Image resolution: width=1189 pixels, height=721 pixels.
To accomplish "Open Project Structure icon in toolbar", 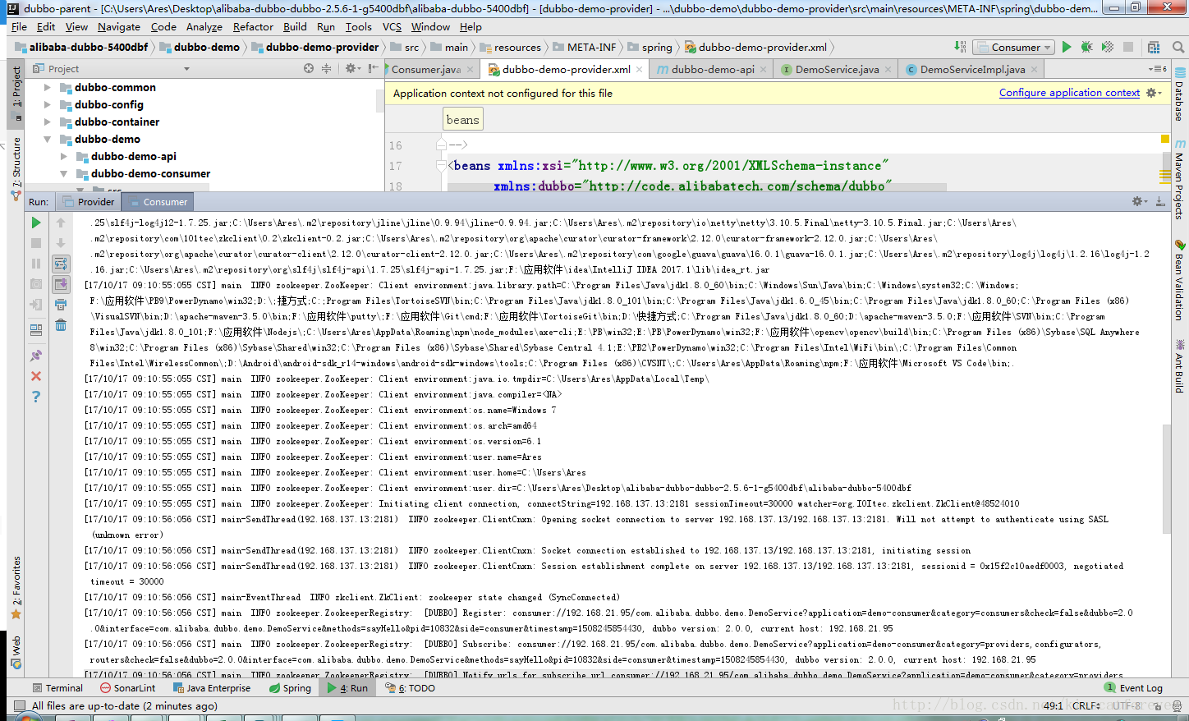I will tap(1154, 47).
